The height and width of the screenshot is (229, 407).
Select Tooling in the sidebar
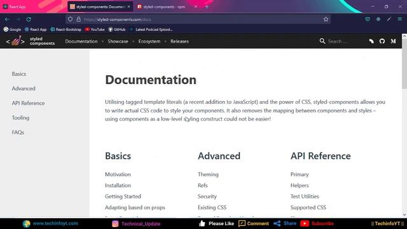click(20, 118)
